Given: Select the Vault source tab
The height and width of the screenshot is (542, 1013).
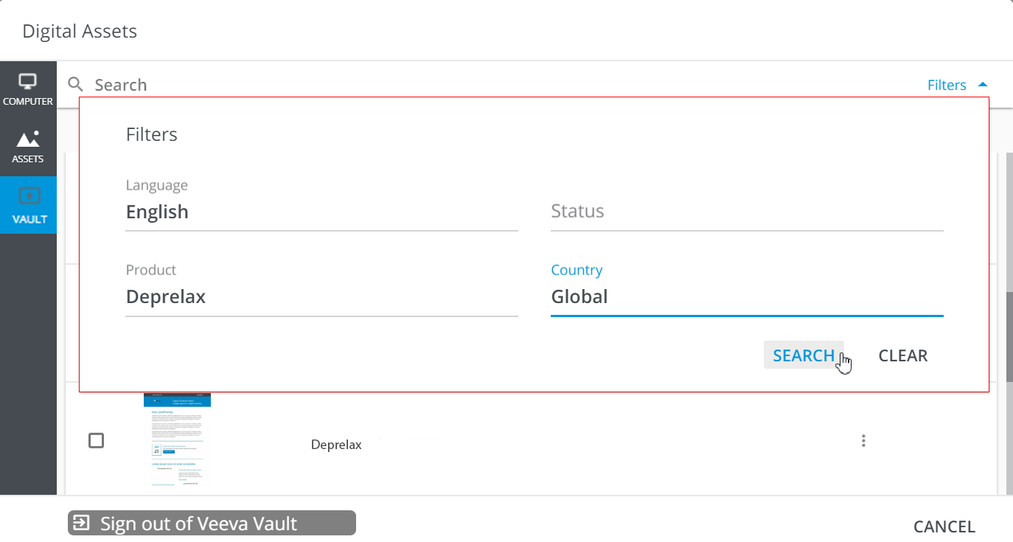Looking at the screenshot, I should click(x=28, y=205).
